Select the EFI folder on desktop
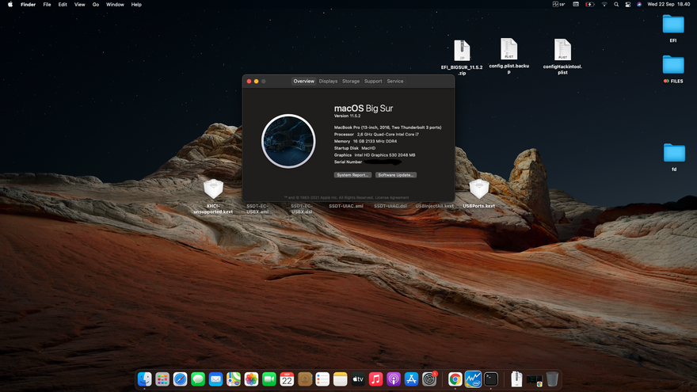This screenshot has height=392, width=697. [x=673, y=28]
